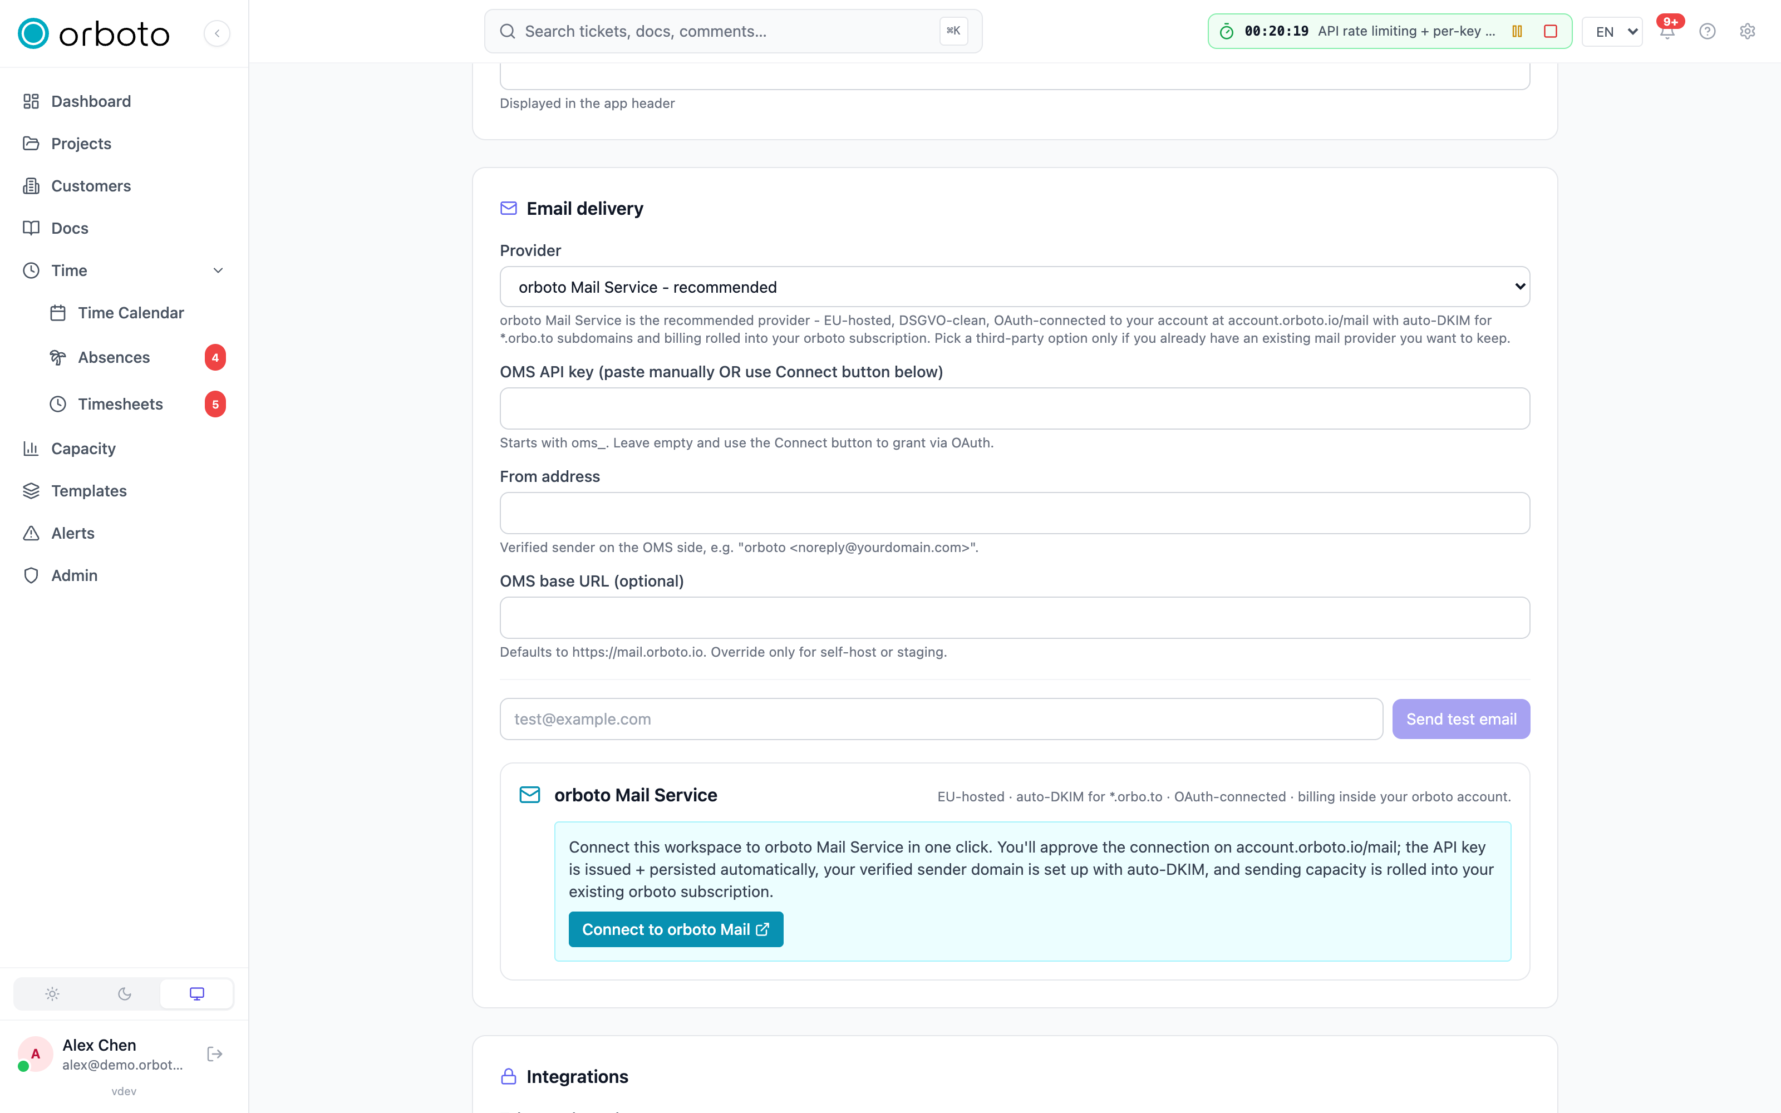Click the Integrations lock icon
This screenshot has height=1113, width=1781.
[x=509, y=1077]
